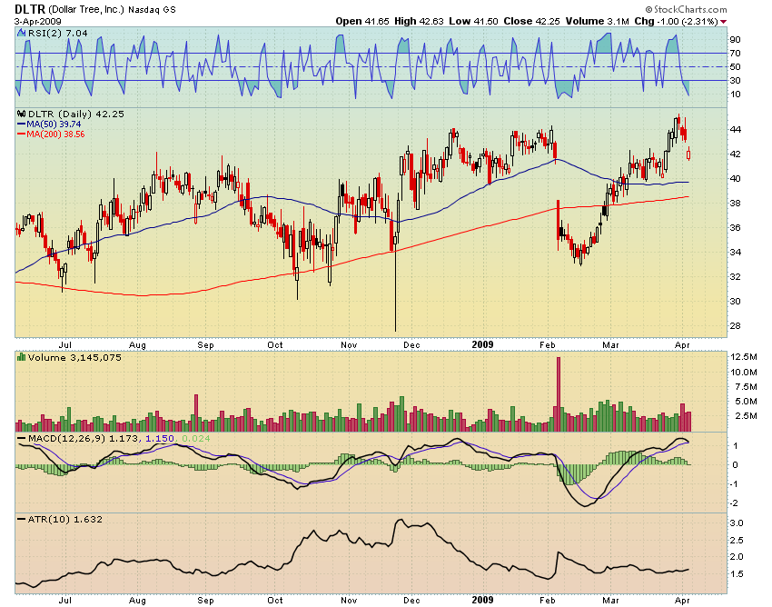772x607 pixels.
Task: Click the Feb label under the ATR panel
Action: (x=548, y=600)
